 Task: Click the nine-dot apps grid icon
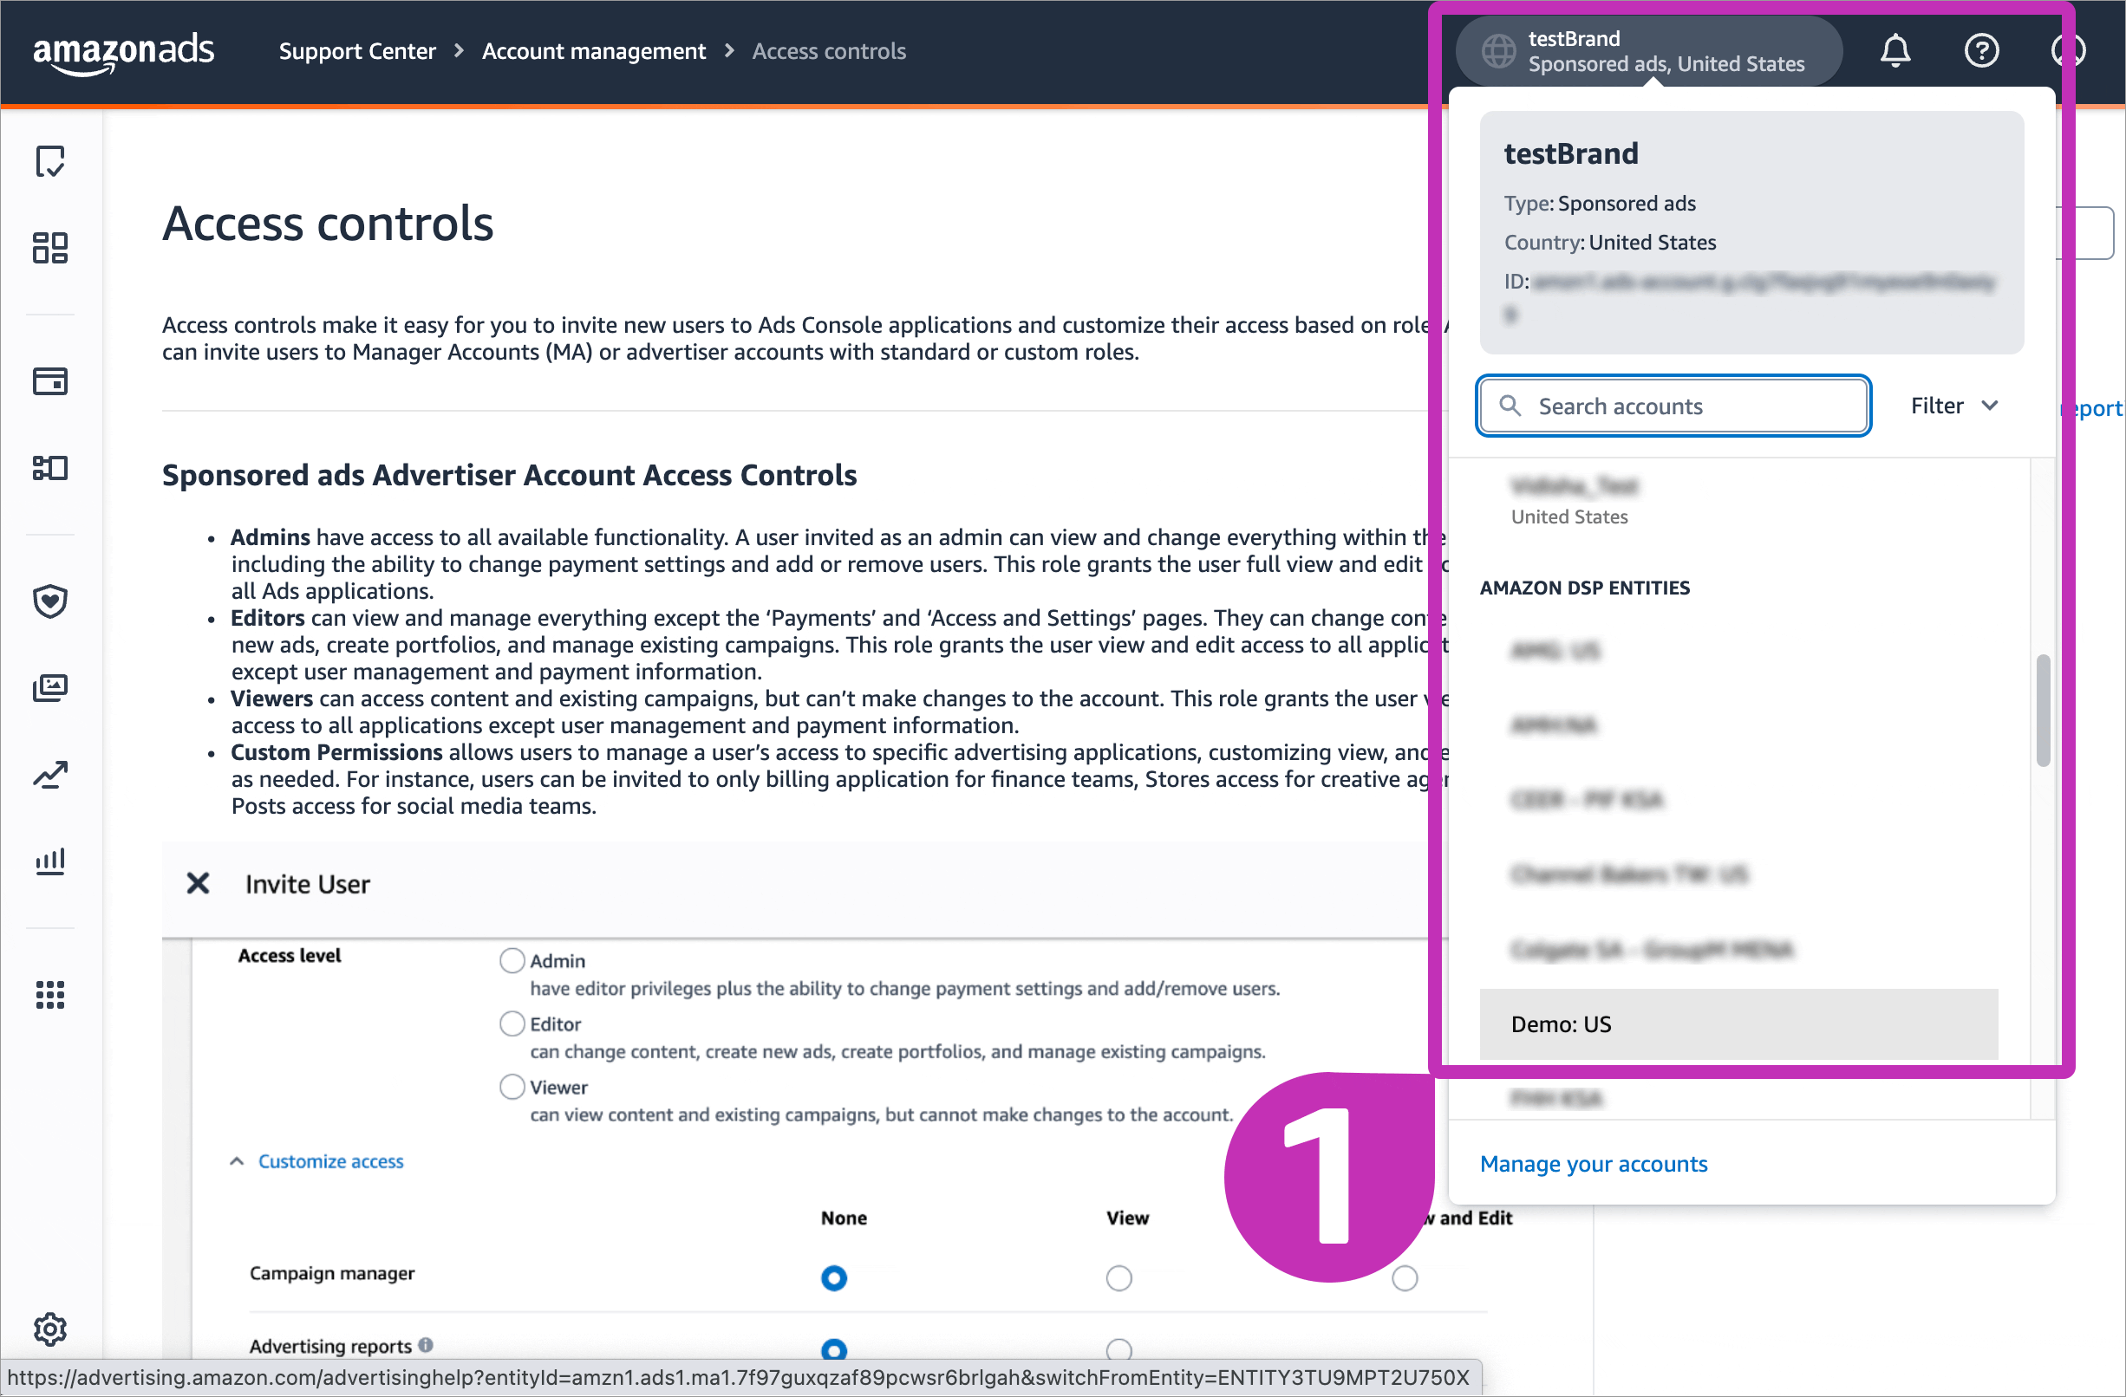tap(50, 993)
